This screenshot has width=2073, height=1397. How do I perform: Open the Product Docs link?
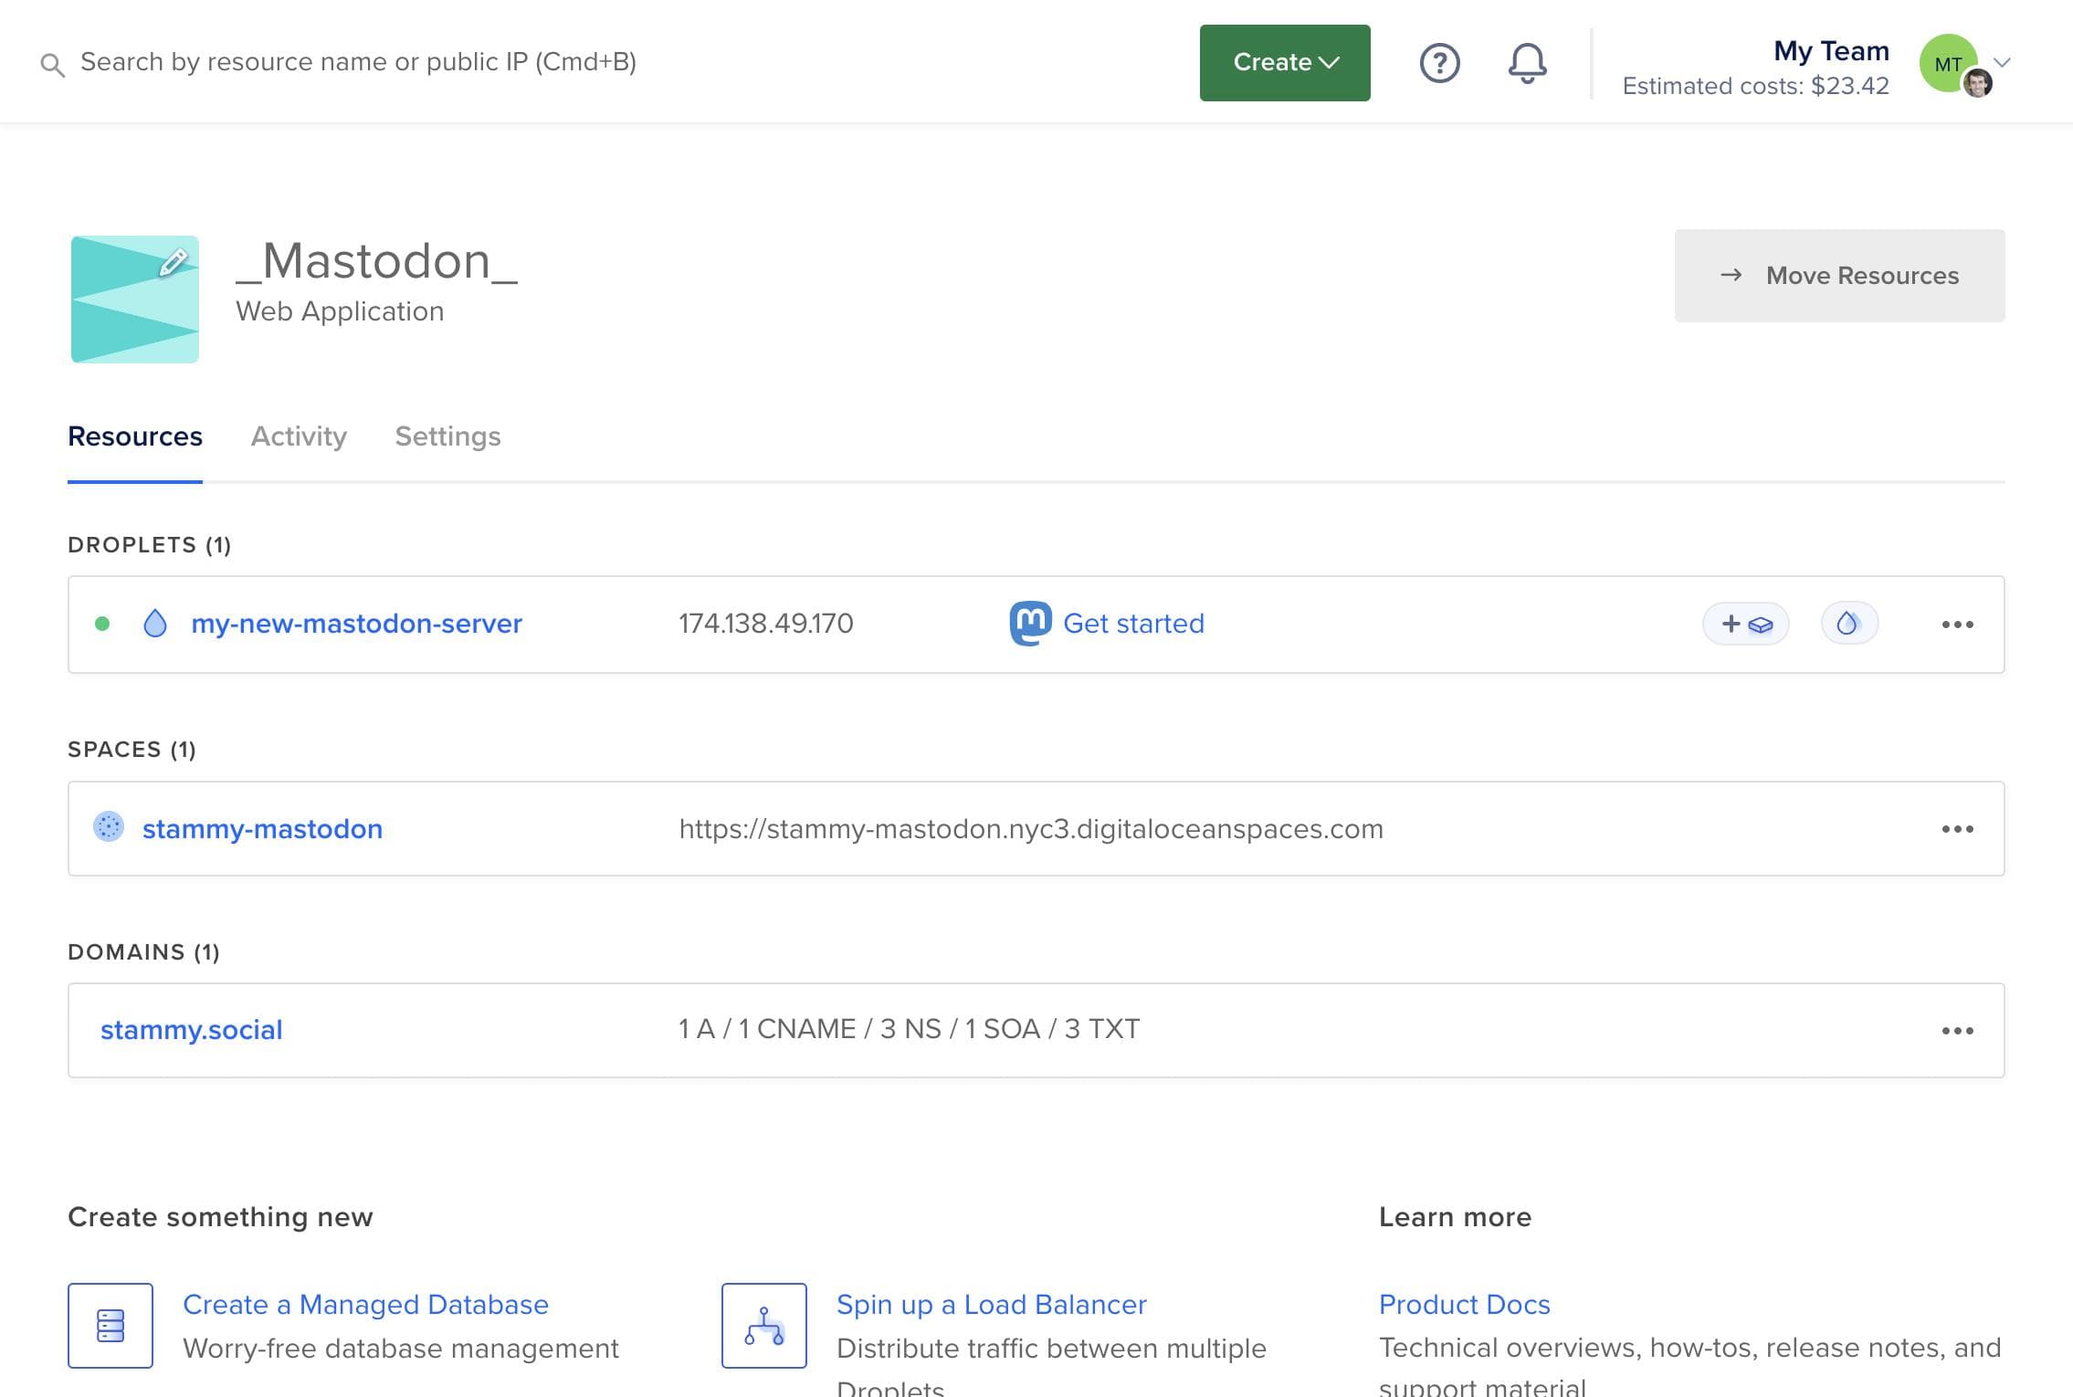coord(1464,1305)
